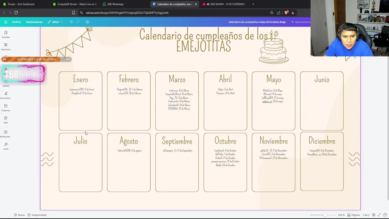Open the Subidos uploads panel

[6, 84]
